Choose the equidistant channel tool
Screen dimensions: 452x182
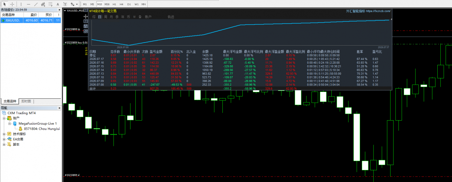coord(43,4)
